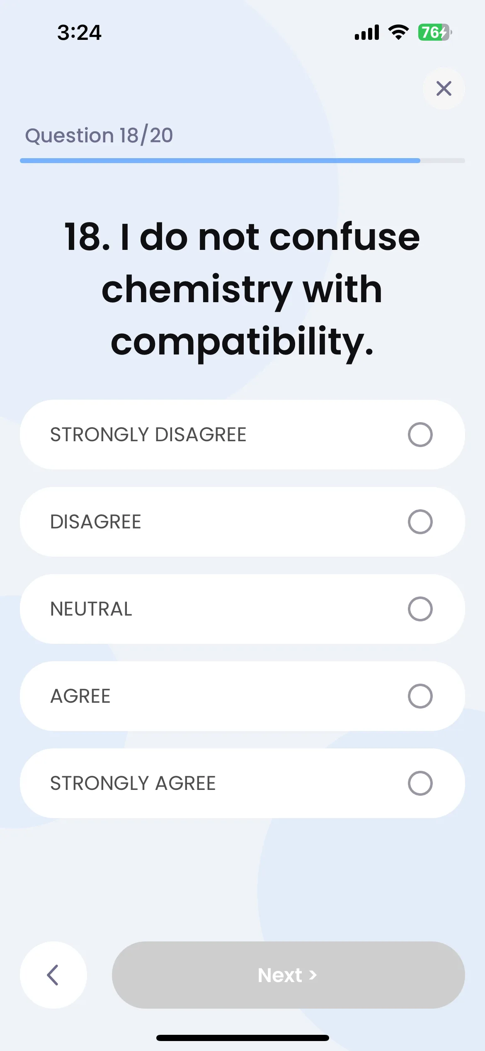Choose the Neutral radio option
This screenshot has height=1051, width=485.
[420, 609]
